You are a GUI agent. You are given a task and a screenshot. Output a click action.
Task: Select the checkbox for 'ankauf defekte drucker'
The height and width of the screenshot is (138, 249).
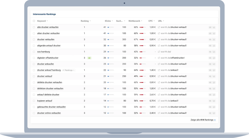coord(34,95)
